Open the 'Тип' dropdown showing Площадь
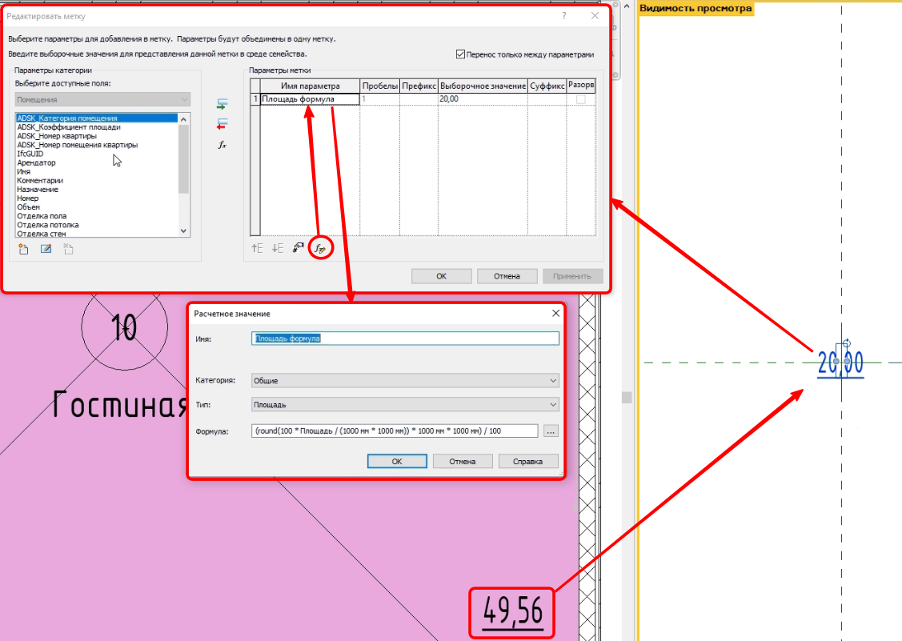The image size is (902, 641). pyautogui.click(x=405, y=405)
